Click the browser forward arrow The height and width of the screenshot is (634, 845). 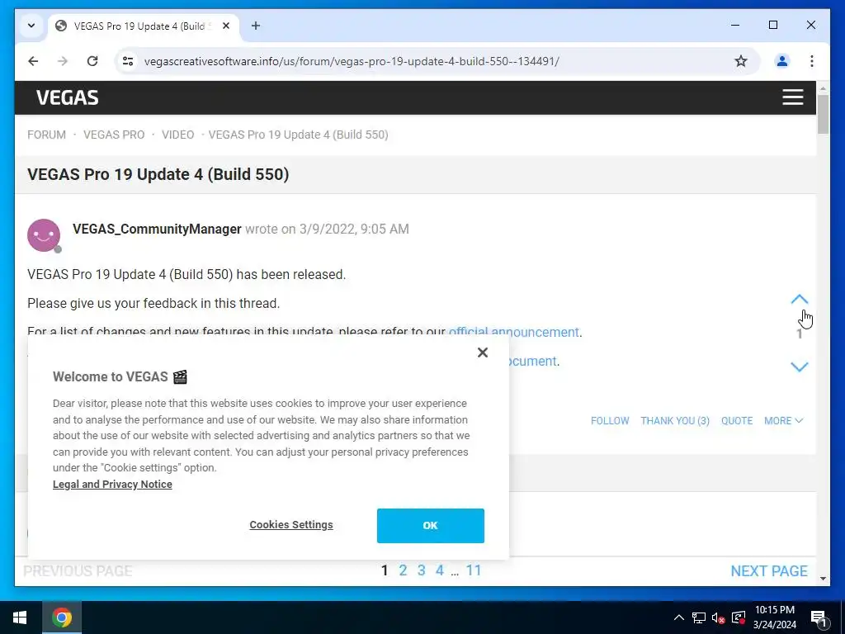(63, 61)
